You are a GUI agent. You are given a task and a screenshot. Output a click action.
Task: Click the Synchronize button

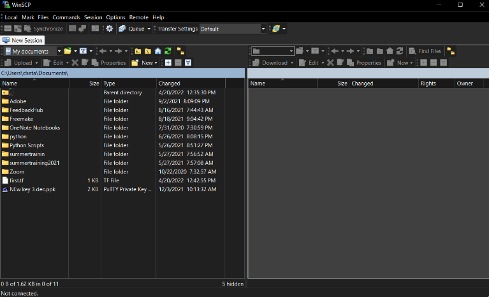coord(43,29)
